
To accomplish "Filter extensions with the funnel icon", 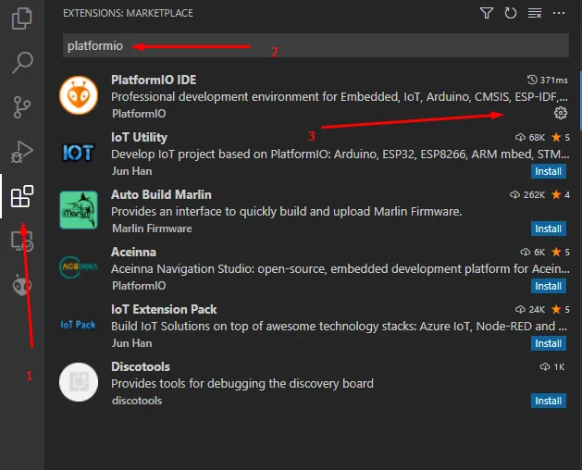I will 487,13.
